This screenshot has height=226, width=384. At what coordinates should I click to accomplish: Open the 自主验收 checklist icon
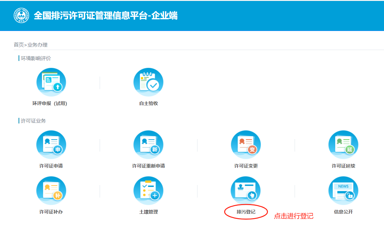click(148, 83)
